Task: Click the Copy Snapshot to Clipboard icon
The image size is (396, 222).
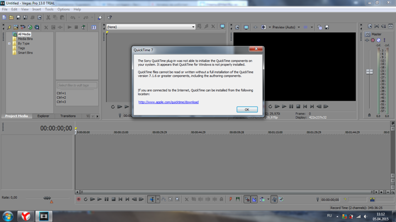Action: pyautogui.click(x=319, y=27)
